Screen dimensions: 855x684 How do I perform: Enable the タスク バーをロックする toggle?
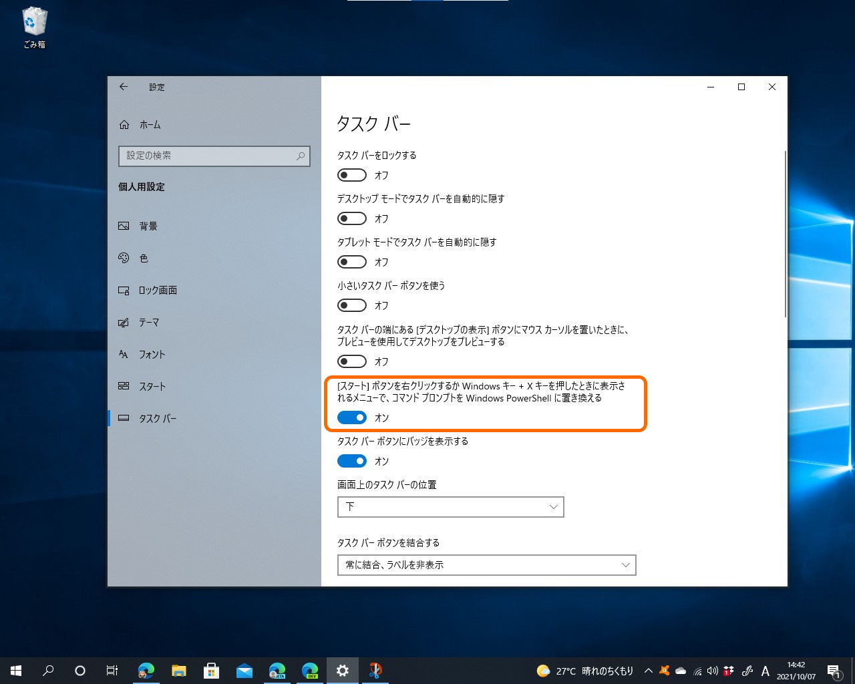click(352, 175)
